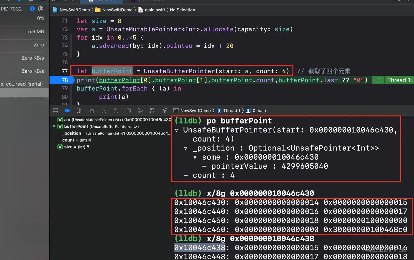Image resolution: width=414 pixels, height=260 pixels.
Task: Click 'x/8g 0x000000010046c430' console command
Action: (260, 193)
